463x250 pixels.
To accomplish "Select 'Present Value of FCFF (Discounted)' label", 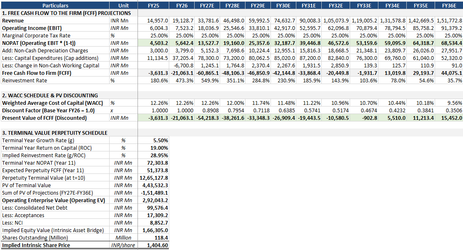I will (45, 118).
